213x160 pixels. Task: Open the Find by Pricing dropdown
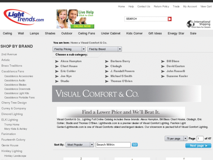click(x=69, y=49)
